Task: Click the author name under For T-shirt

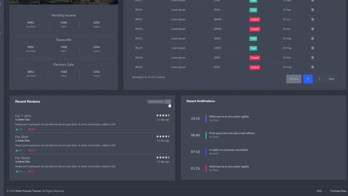Action: 24,120
